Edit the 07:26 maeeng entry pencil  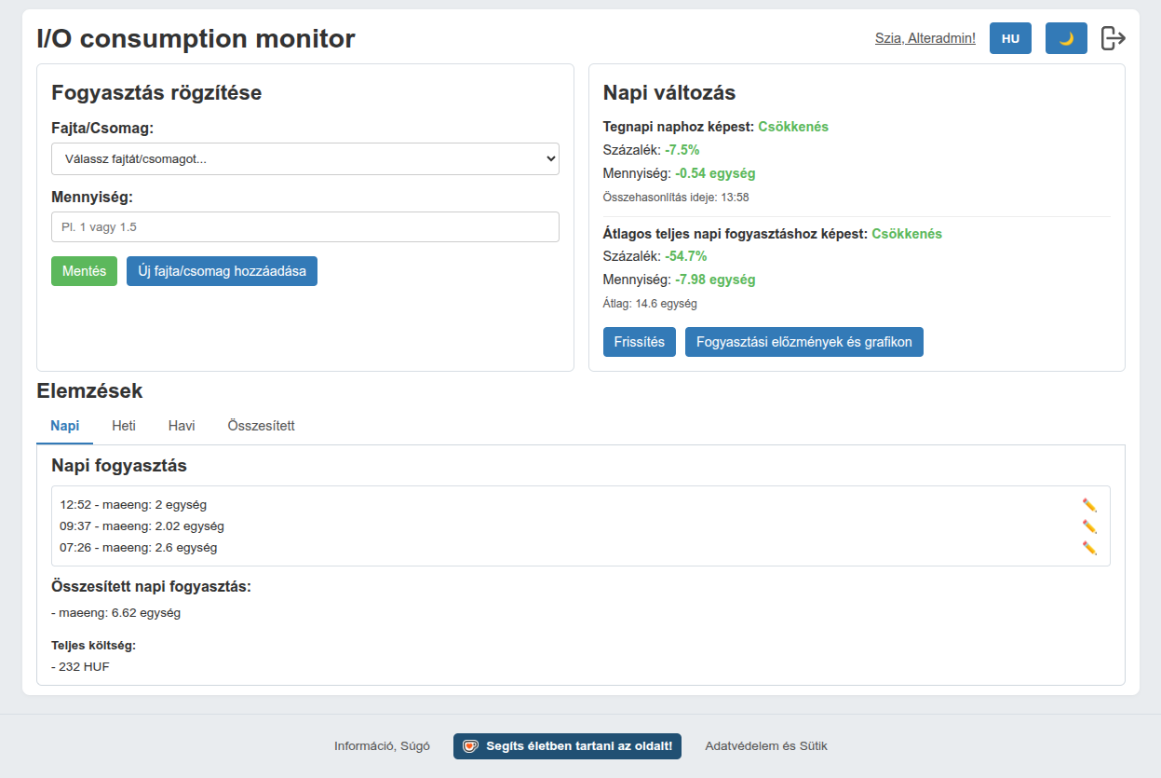pyautogui.click(x=1089, y=548)
